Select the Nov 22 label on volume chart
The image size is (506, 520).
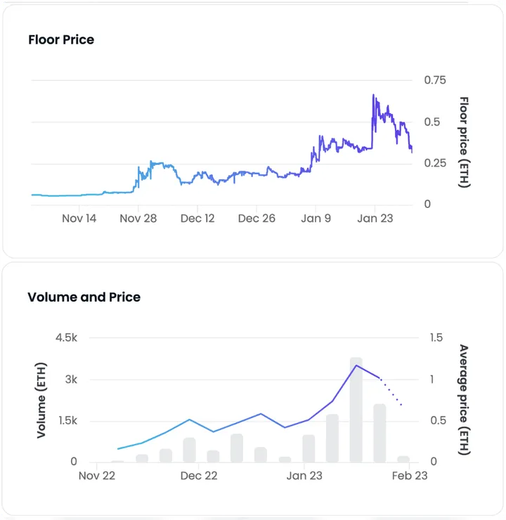pyautogui.click(x=96, y=476)
